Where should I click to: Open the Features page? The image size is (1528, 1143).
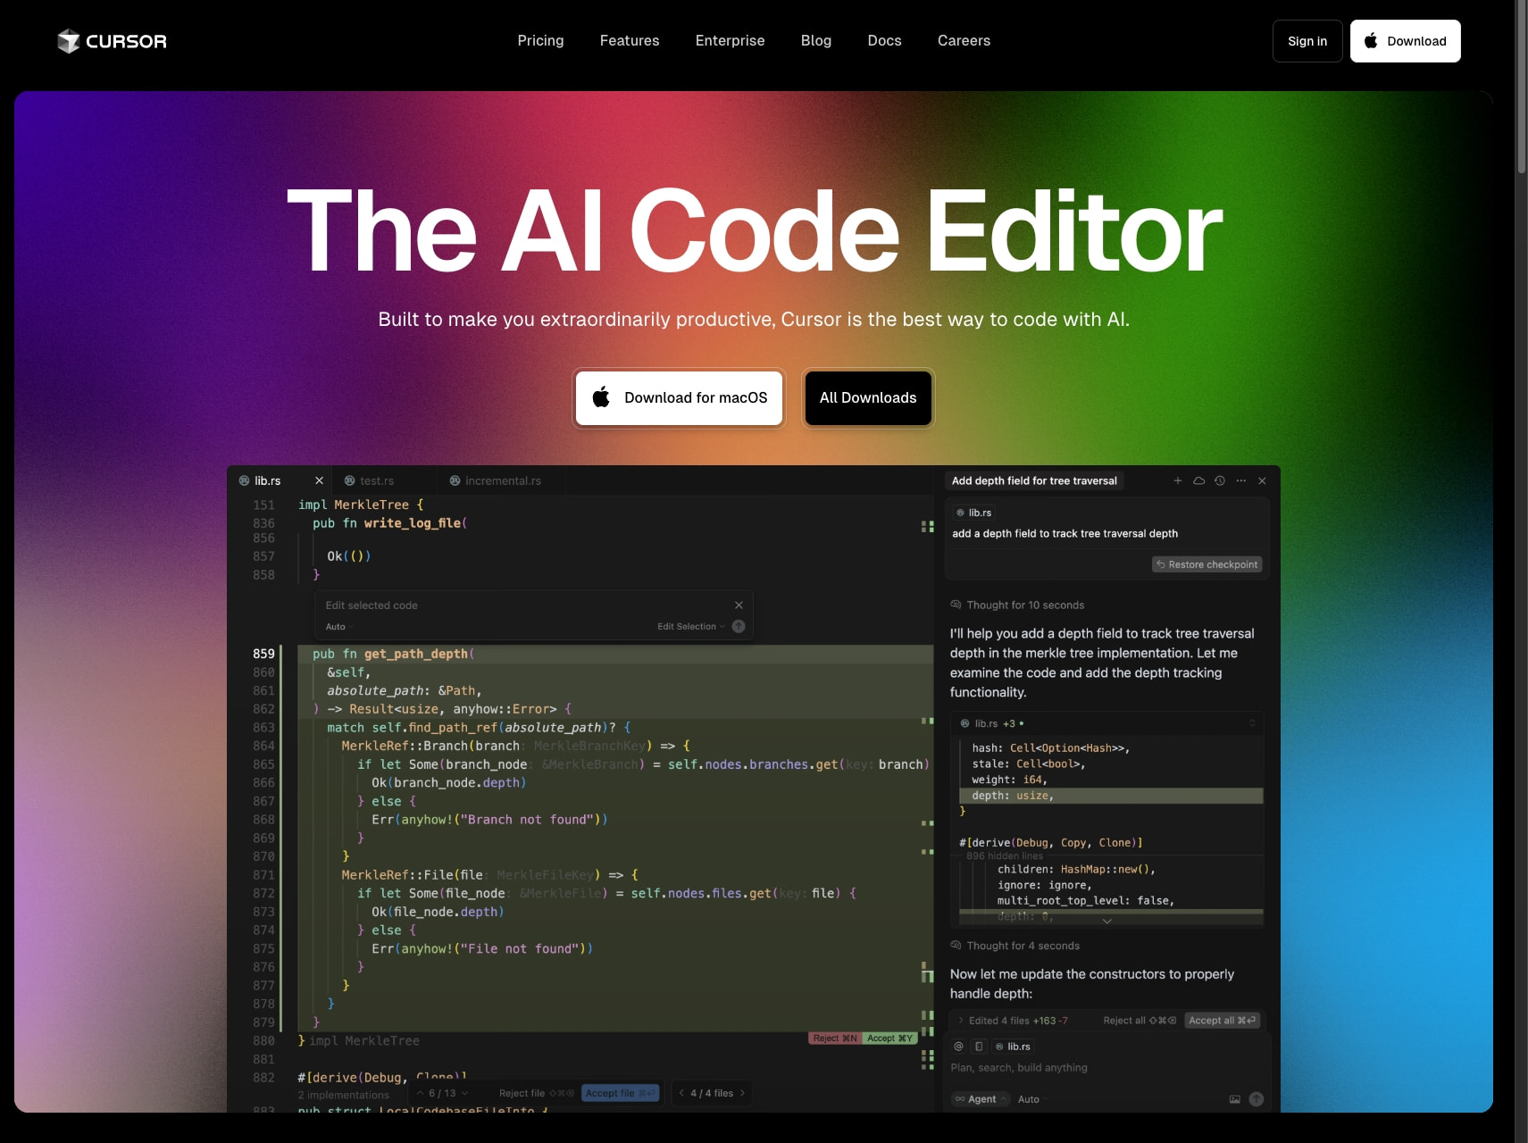coord(630,41)
